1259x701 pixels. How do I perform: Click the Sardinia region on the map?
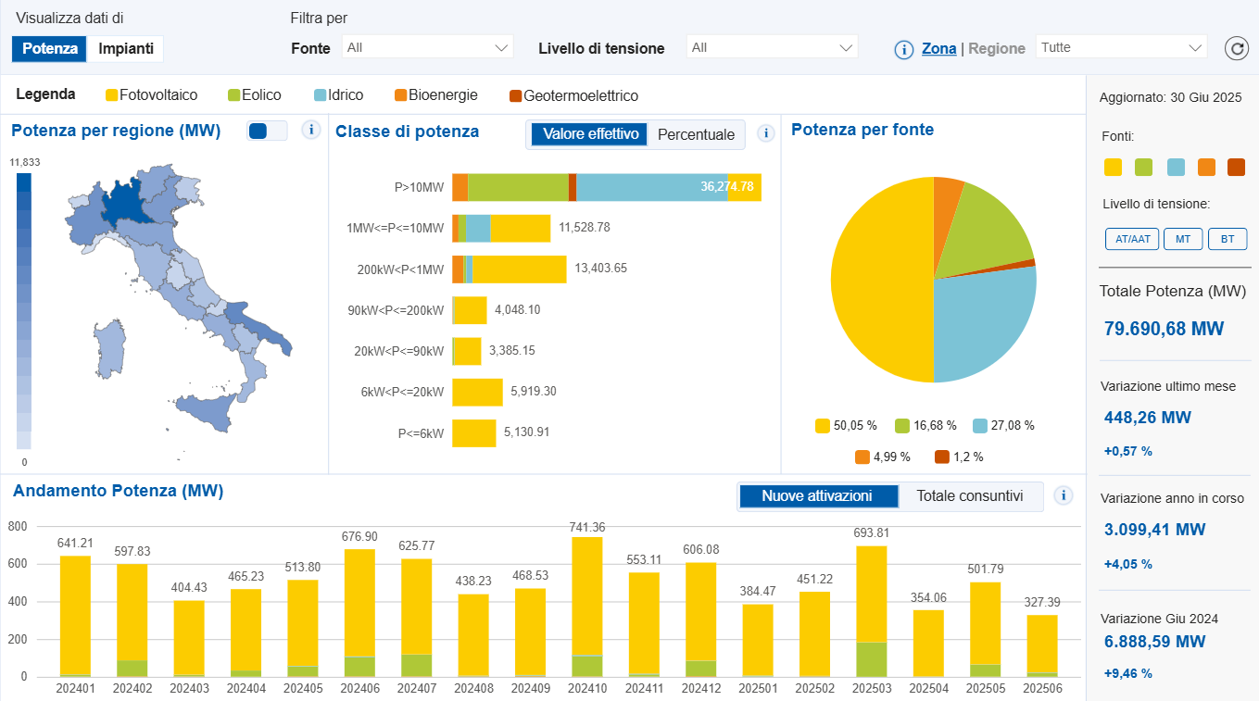point(109,347)
